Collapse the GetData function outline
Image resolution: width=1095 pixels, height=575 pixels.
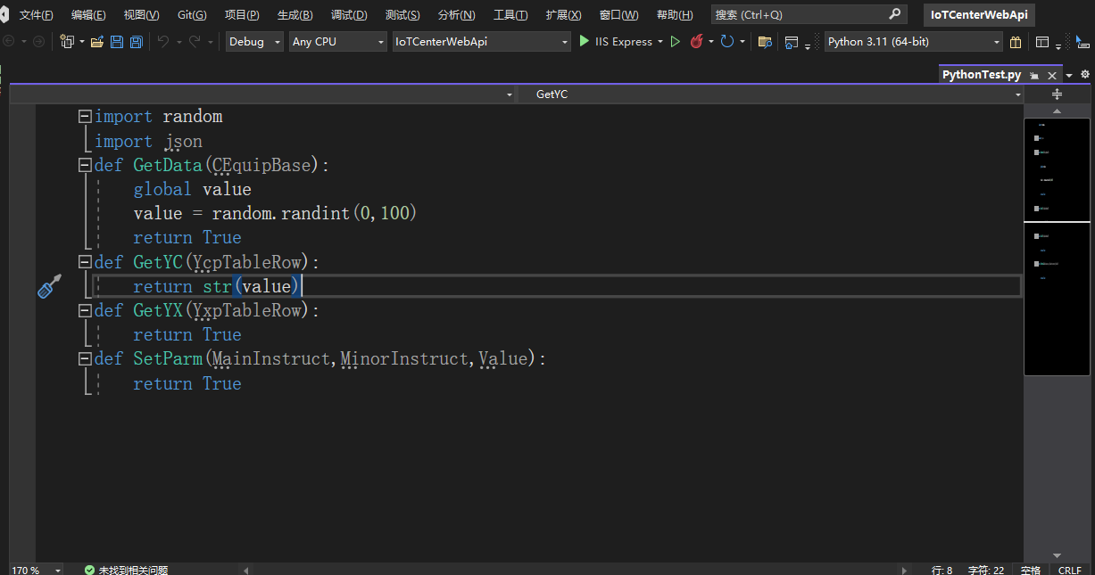[85, 165]
